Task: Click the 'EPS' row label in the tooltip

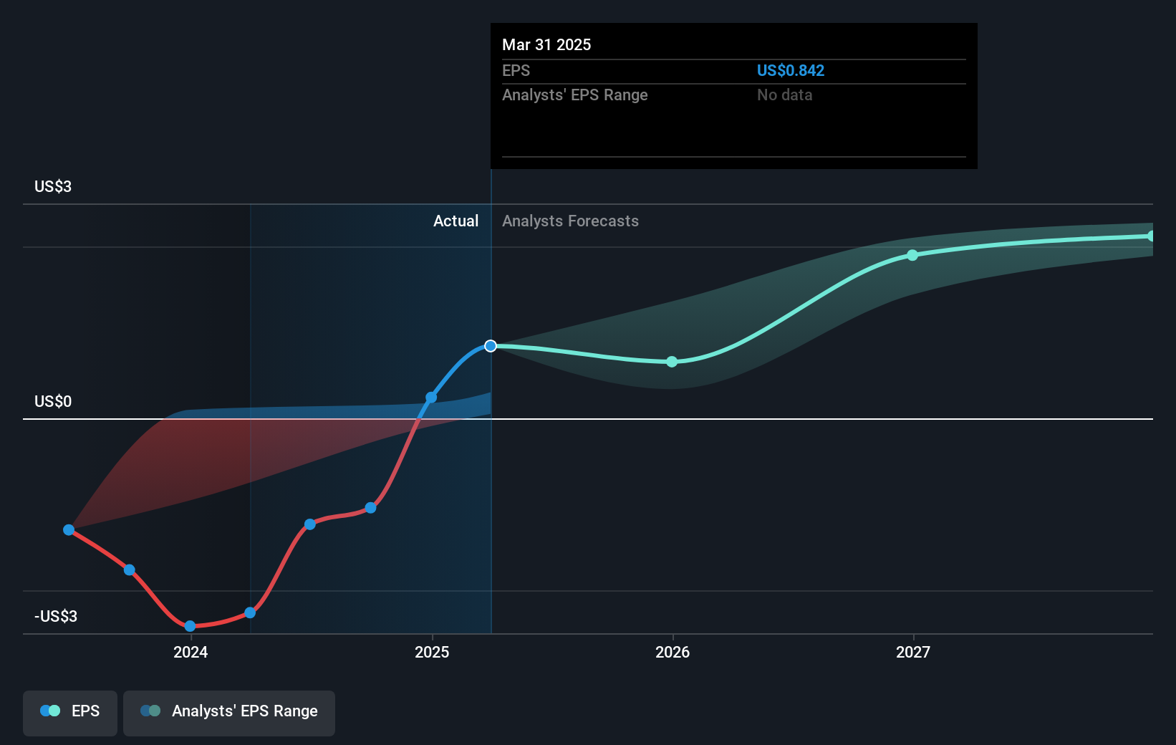Action: pyautogui.click(x=516, y=70)
